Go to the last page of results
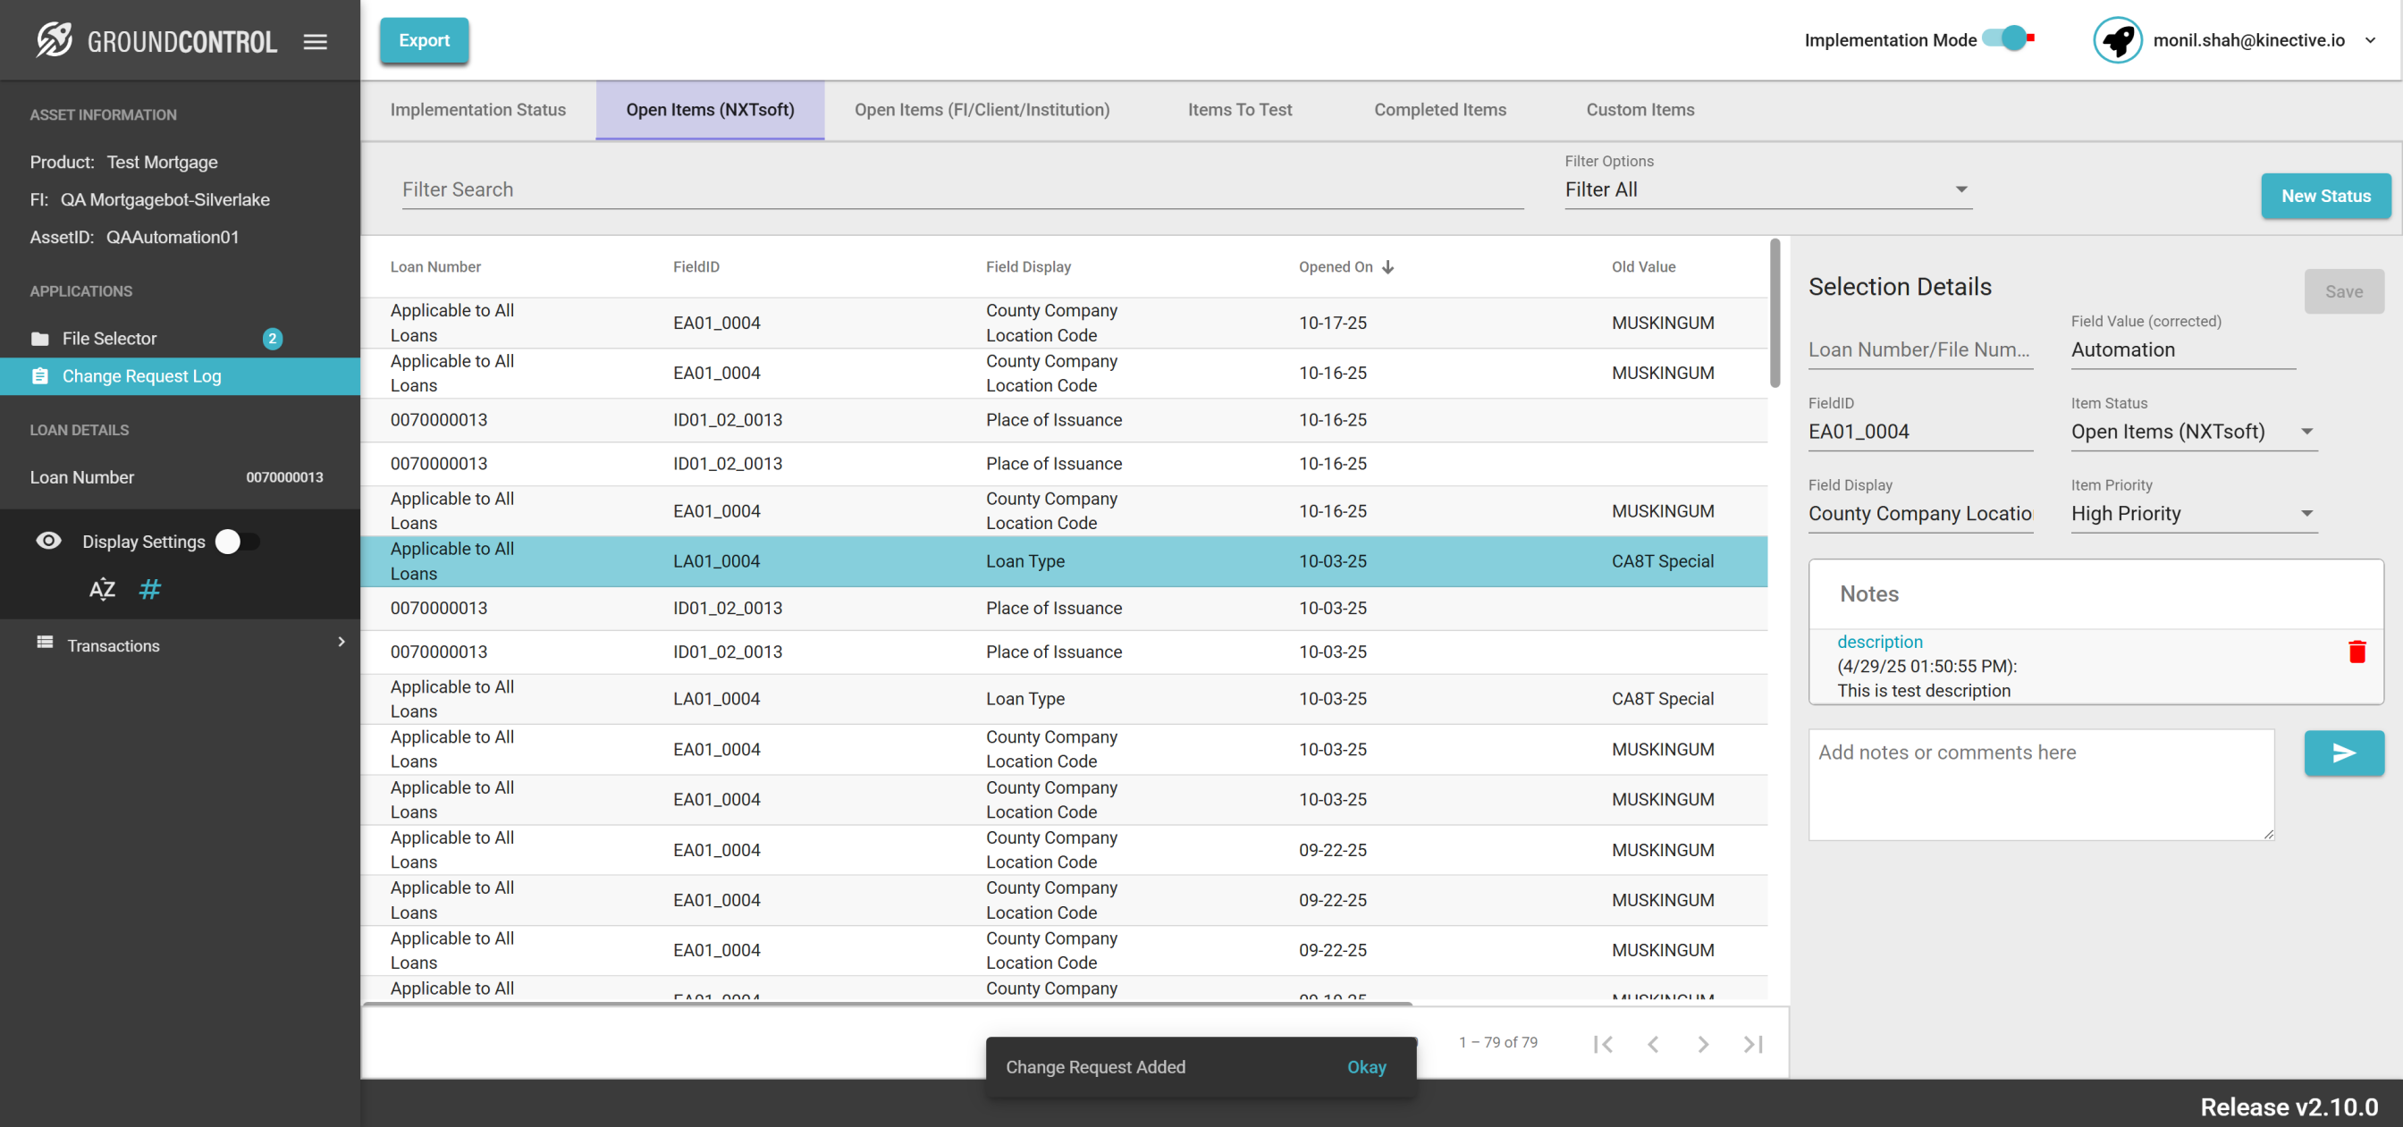The image size is (2403, 1127). tap(1752, 1044)
